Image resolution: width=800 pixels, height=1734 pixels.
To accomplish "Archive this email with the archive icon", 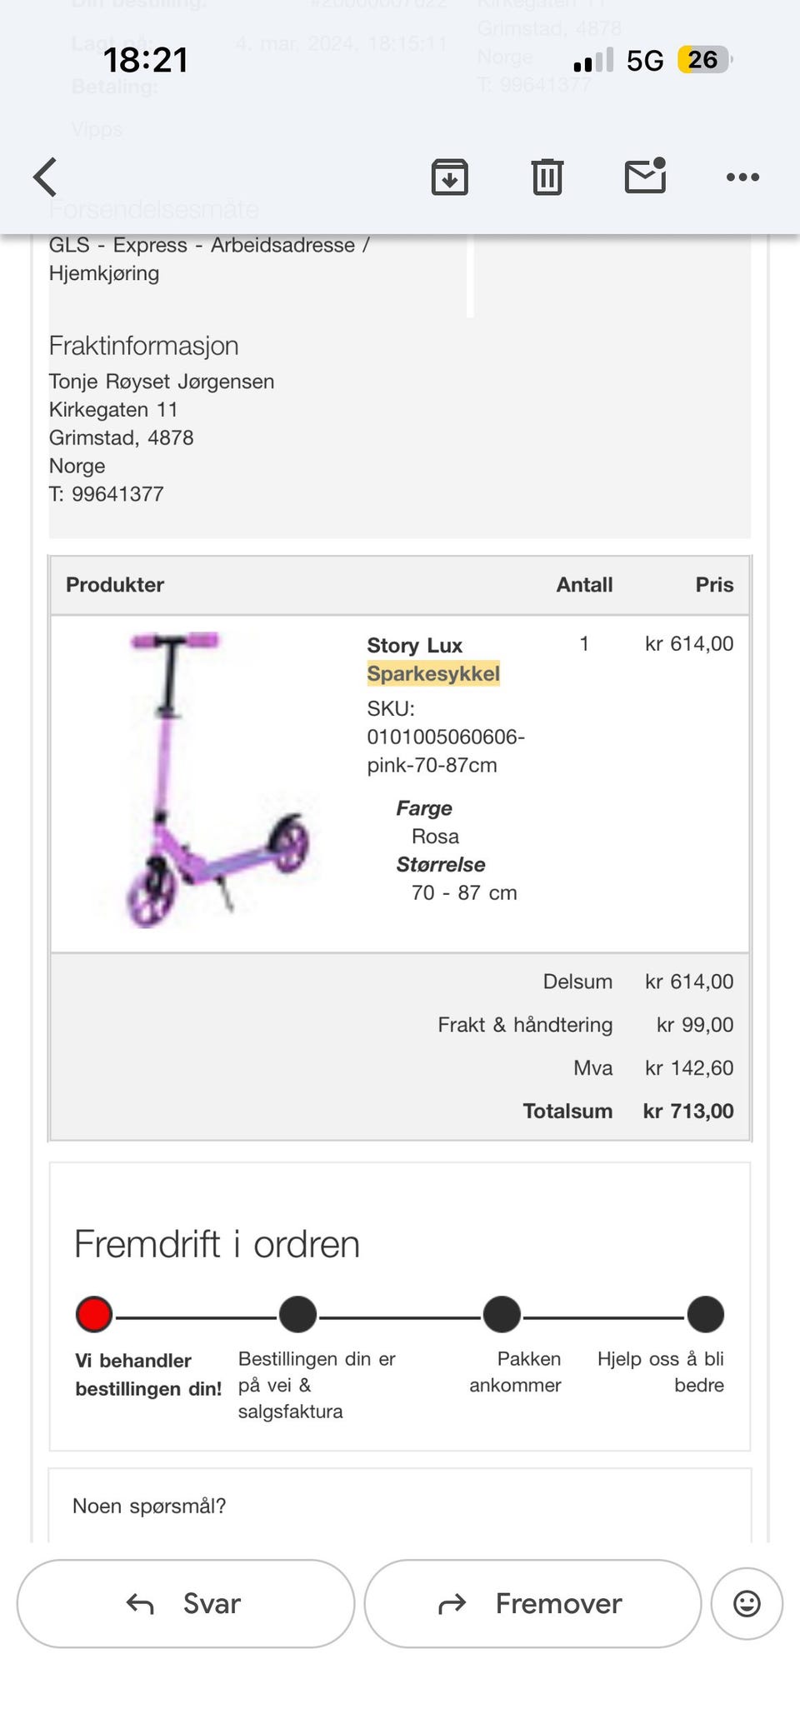I will [449, 177].
